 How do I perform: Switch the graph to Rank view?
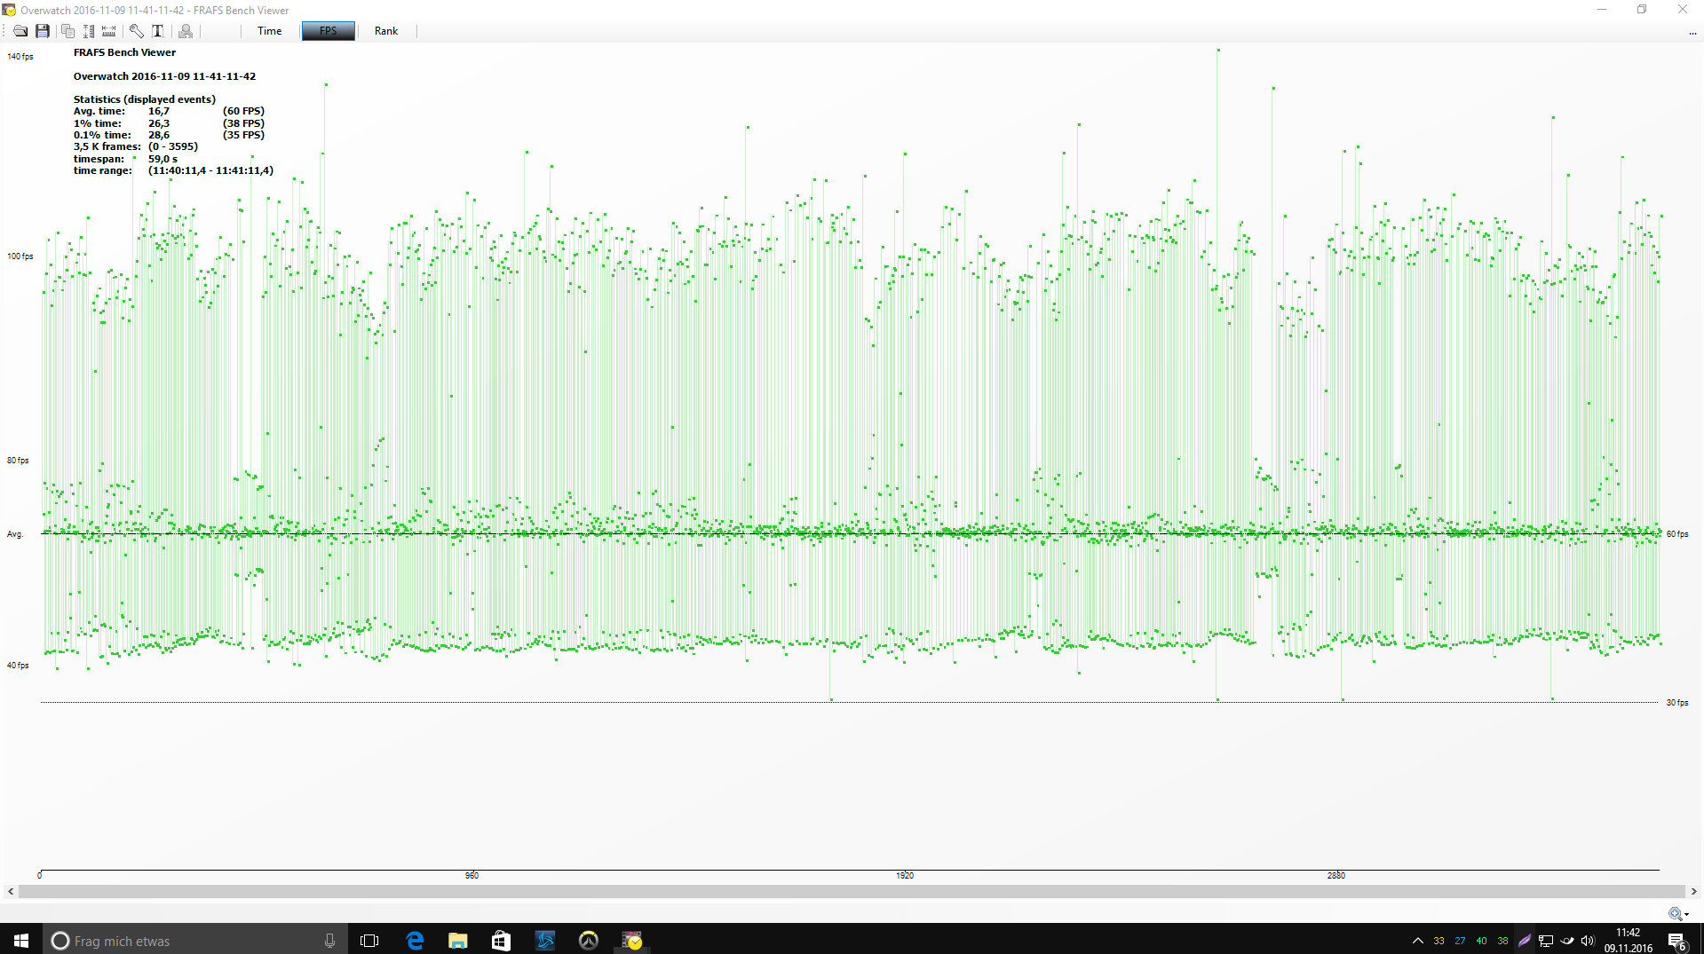[x=386, y=31]
